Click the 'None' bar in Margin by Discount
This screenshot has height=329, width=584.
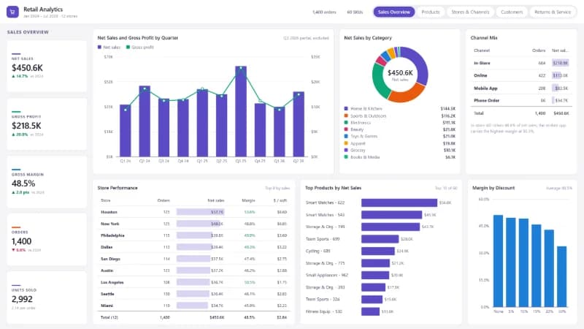[x=499, y=261]
